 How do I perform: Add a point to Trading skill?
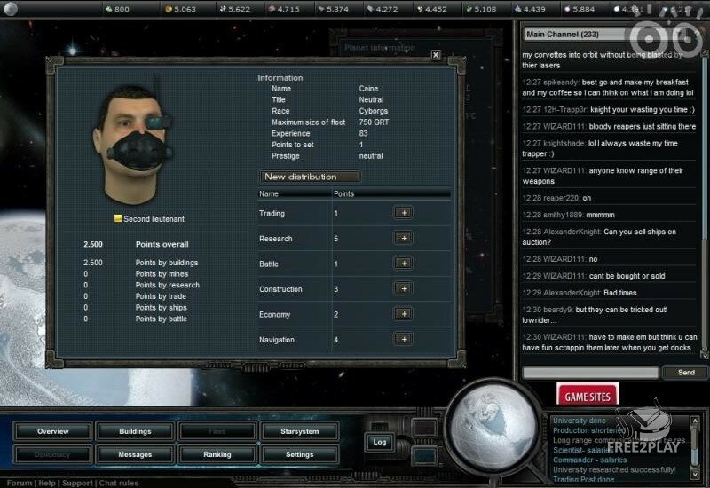[403, 213]
